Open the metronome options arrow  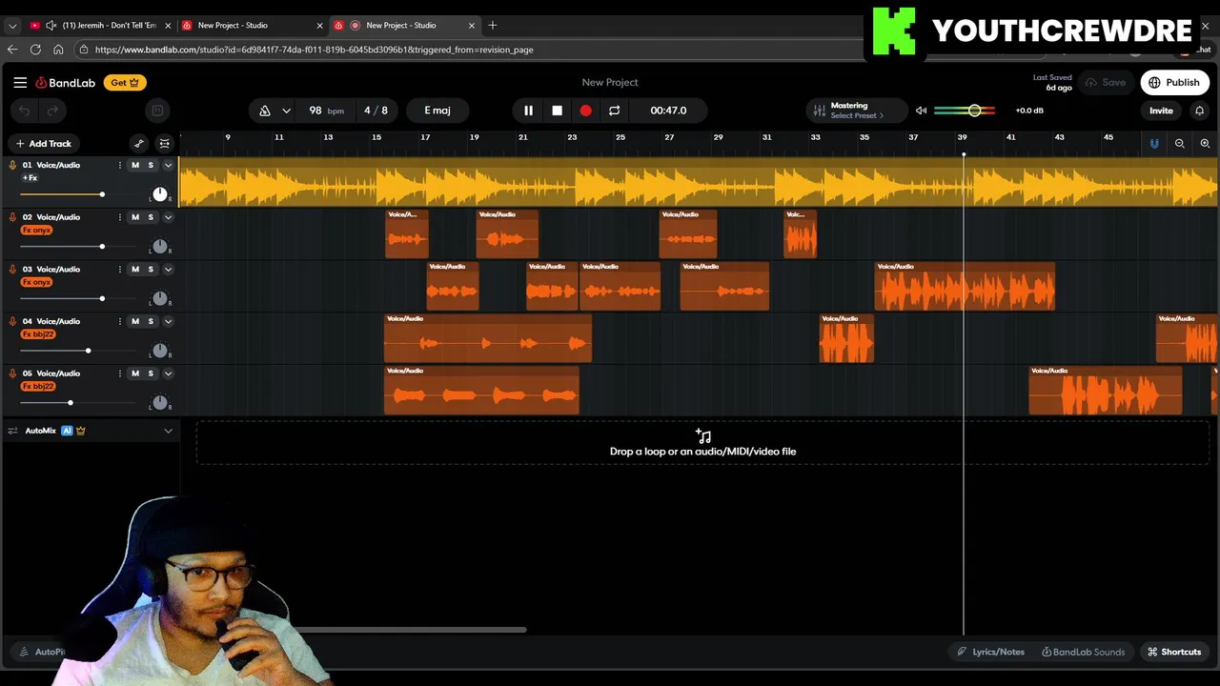click(x=286, y=111)
